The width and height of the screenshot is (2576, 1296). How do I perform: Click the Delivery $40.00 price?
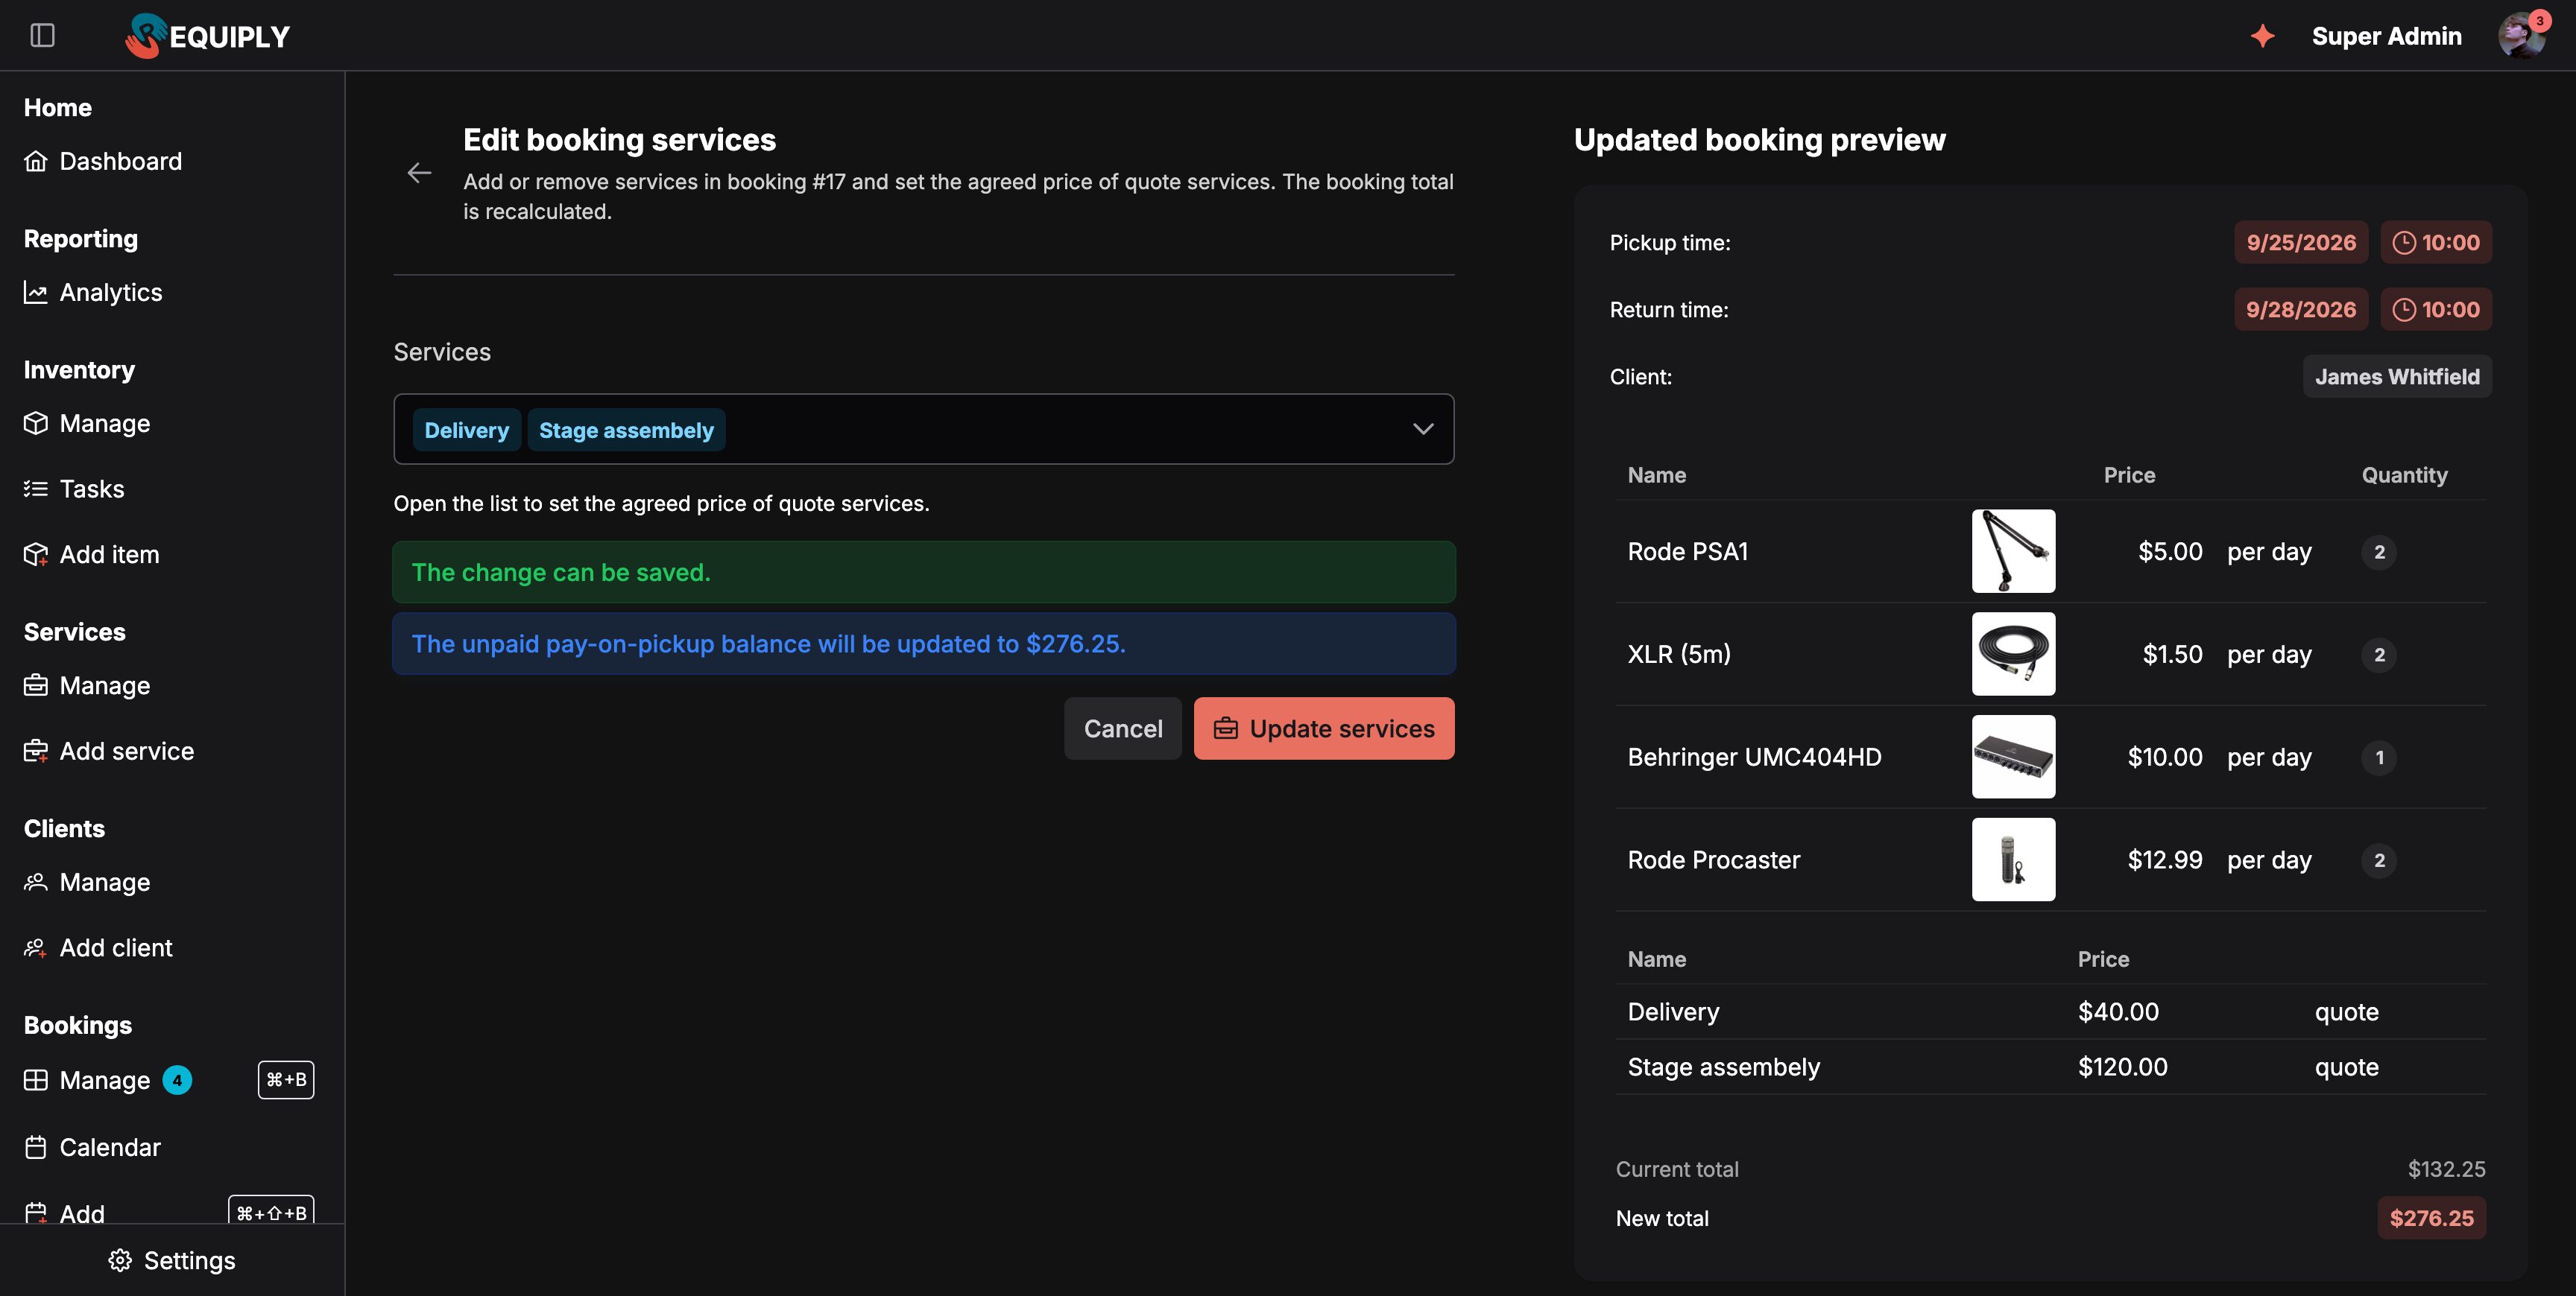pos(2118,1012)
